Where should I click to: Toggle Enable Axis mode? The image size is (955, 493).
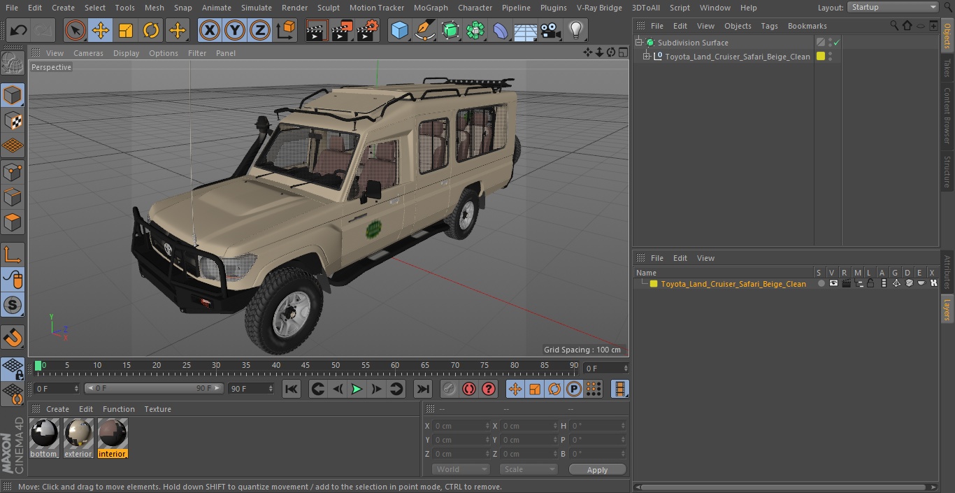[13, 255]
